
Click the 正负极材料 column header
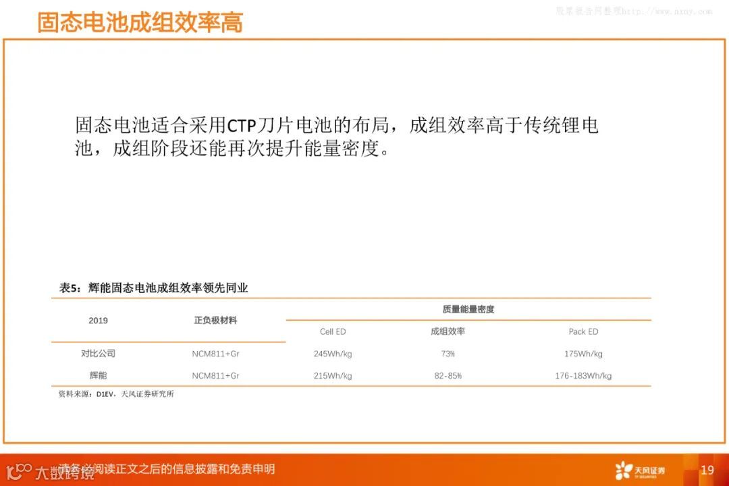coord(215,321)
